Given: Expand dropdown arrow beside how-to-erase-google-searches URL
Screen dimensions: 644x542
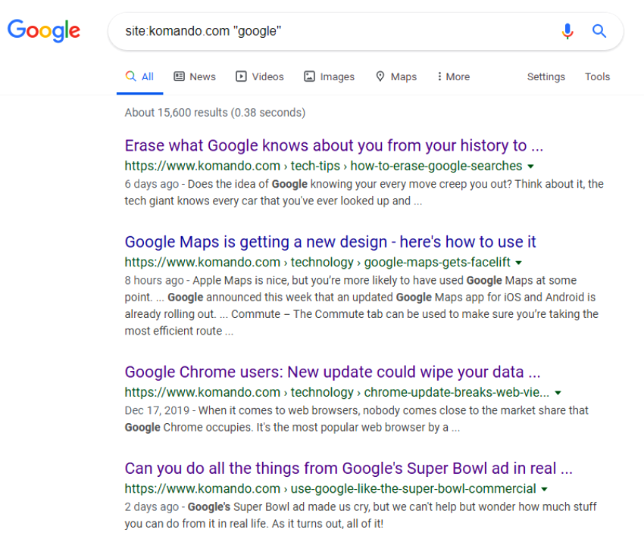Looking at the screenshot, I should click(530, 167).
